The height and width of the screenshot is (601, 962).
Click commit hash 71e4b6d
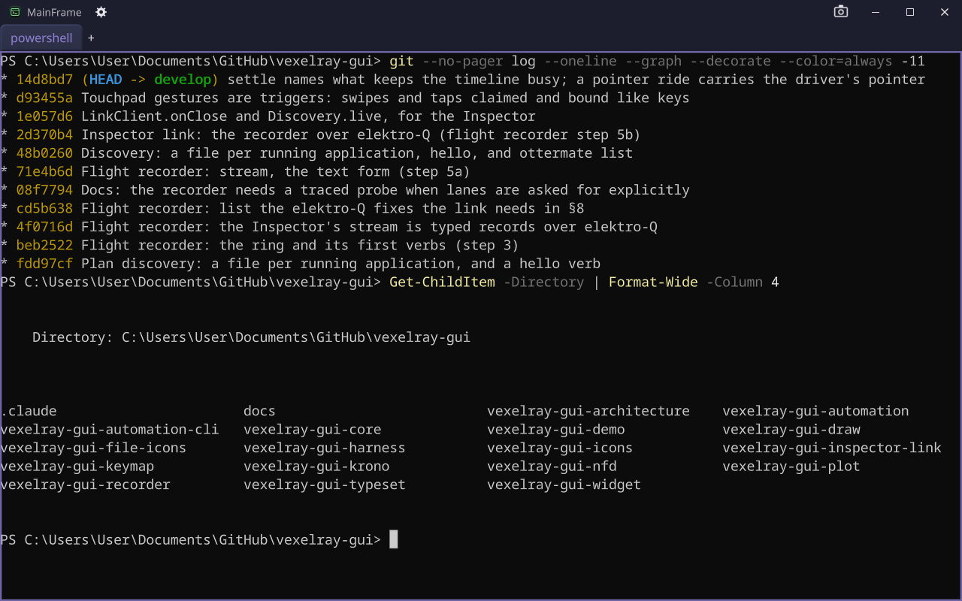[x=44, y=171]
